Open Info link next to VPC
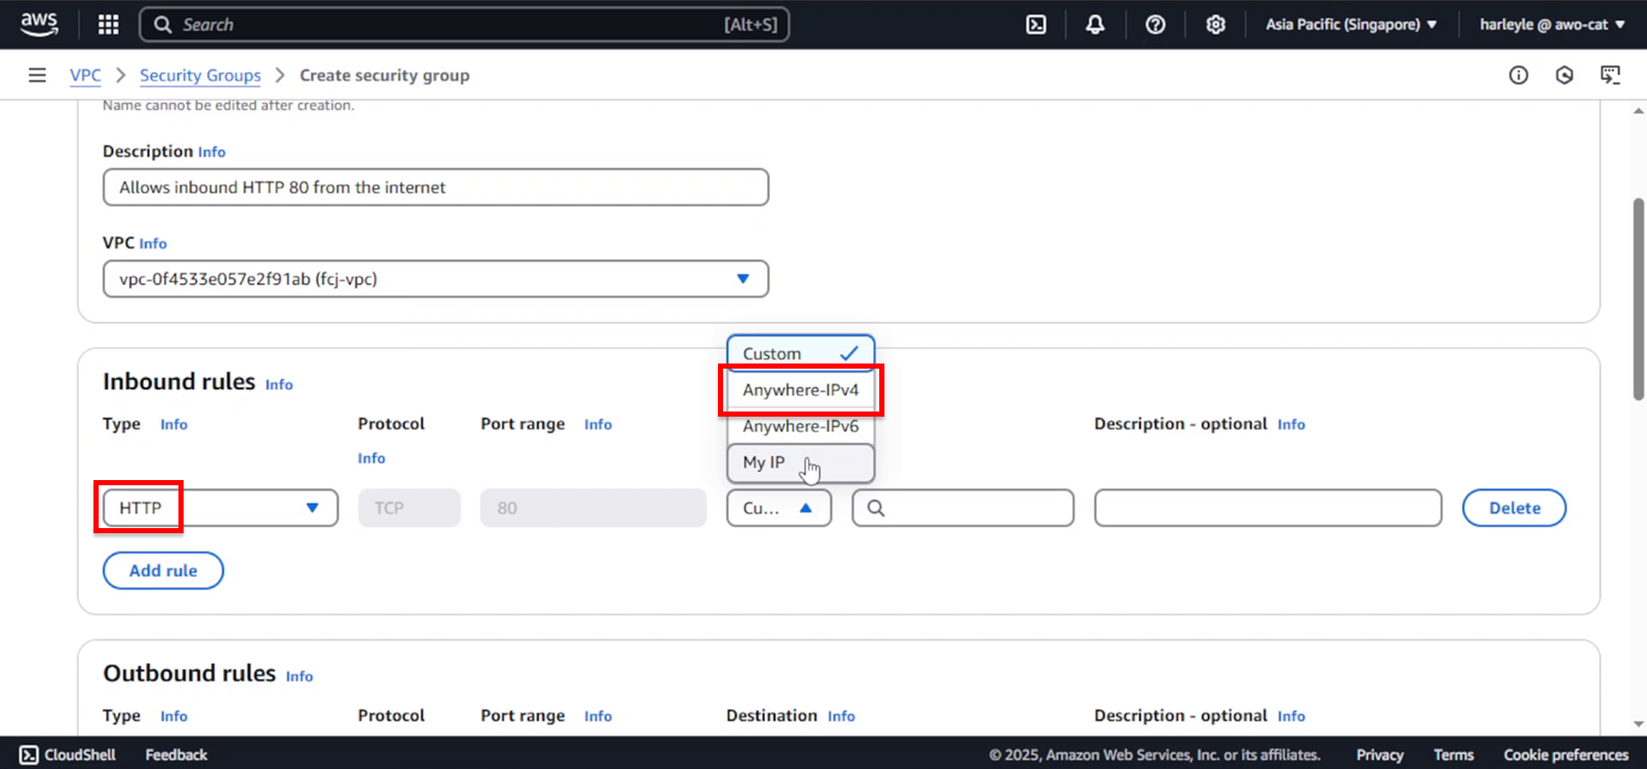This screenshot has width=1647, height=769. click(x=153, y=243)
